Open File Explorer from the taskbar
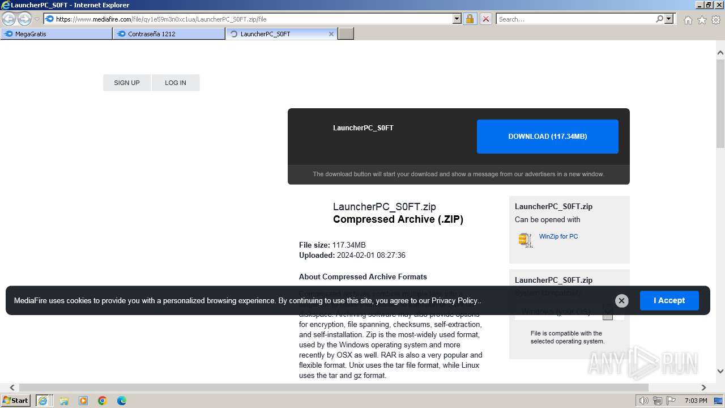 point(64,401)
